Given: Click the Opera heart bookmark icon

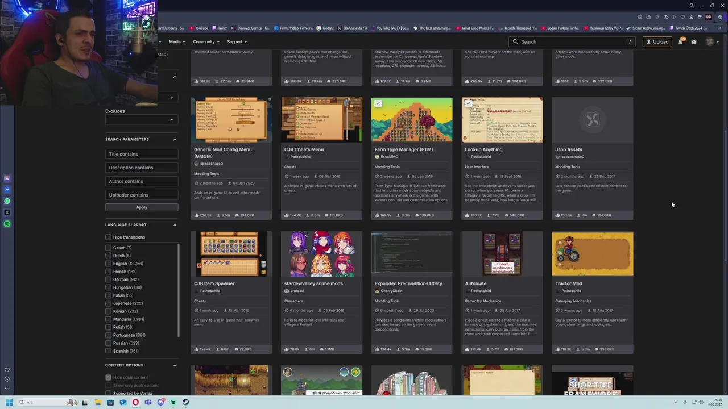Looking at the screenshot, I should (x=682, y=17).
